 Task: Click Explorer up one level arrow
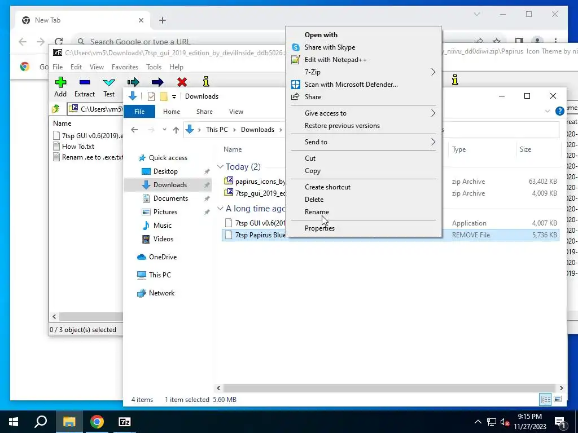176,130
